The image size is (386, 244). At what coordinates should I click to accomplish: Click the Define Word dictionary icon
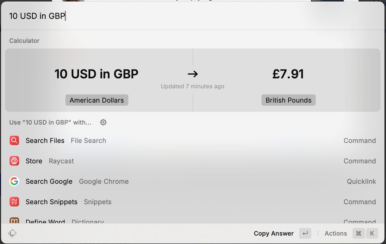[x=14, y=220]
